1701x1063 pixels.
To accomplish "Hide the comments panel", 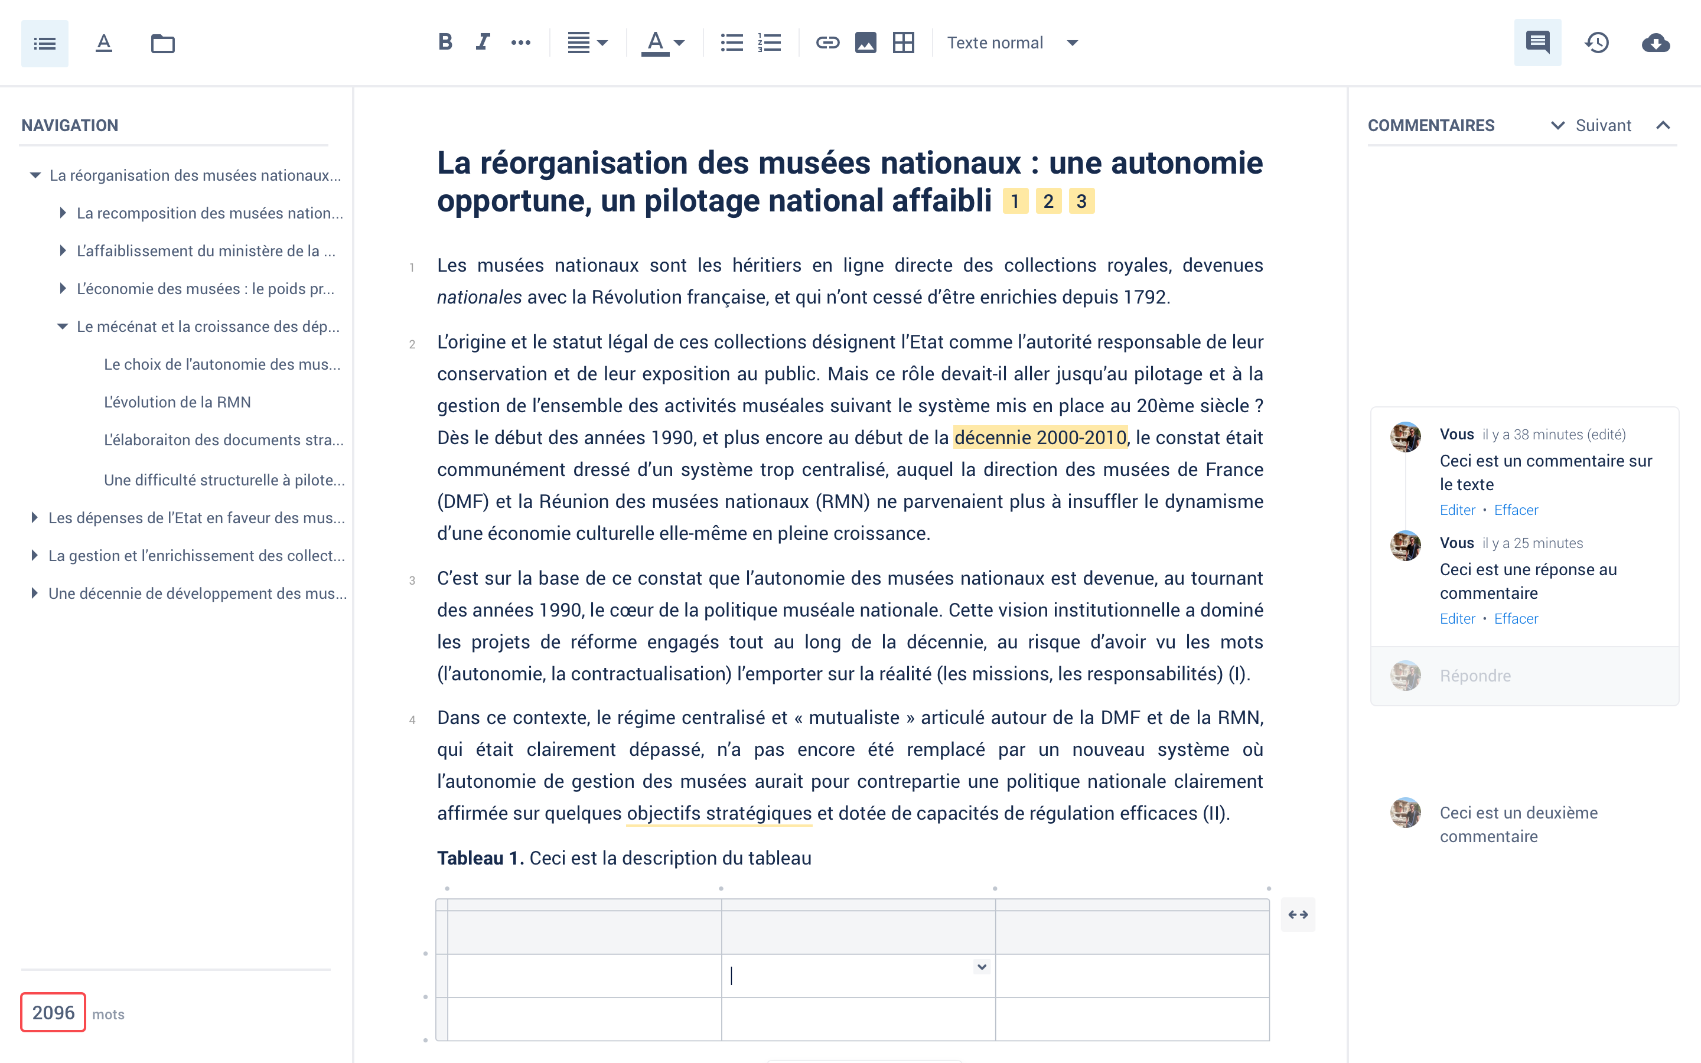I will 1538,43.
